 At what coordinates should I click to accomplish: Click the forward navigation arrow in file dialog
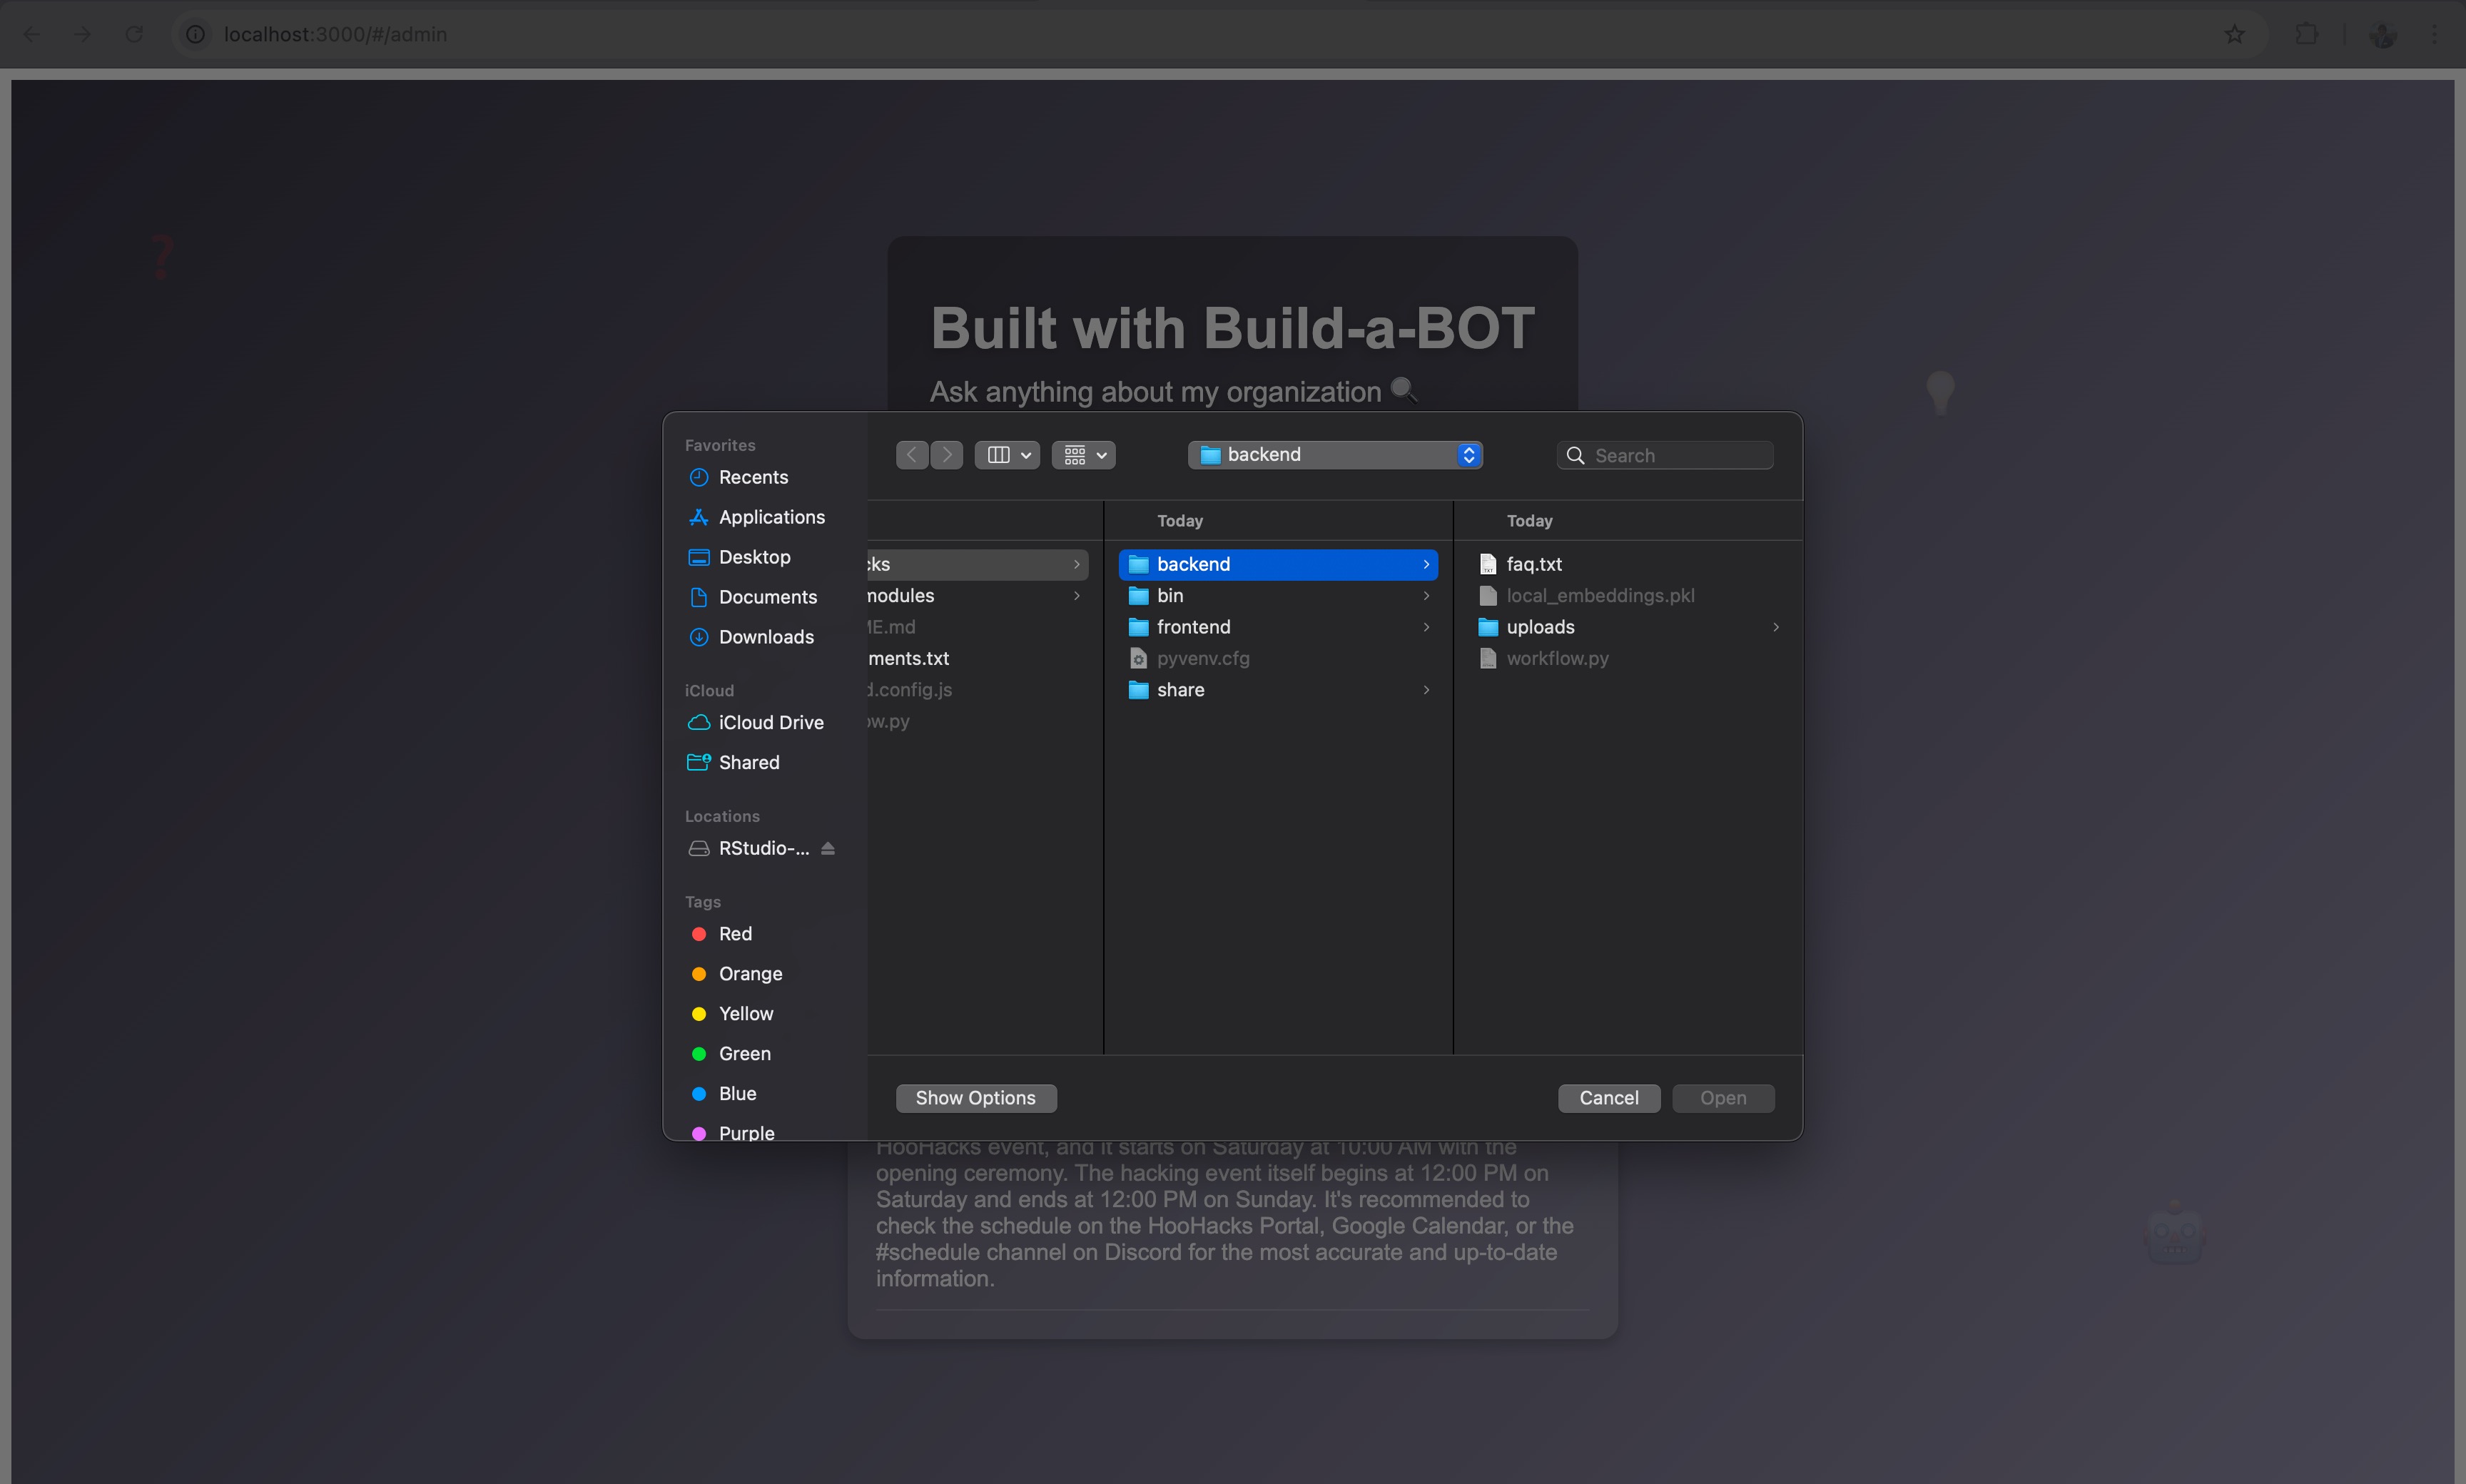[947, 455]
